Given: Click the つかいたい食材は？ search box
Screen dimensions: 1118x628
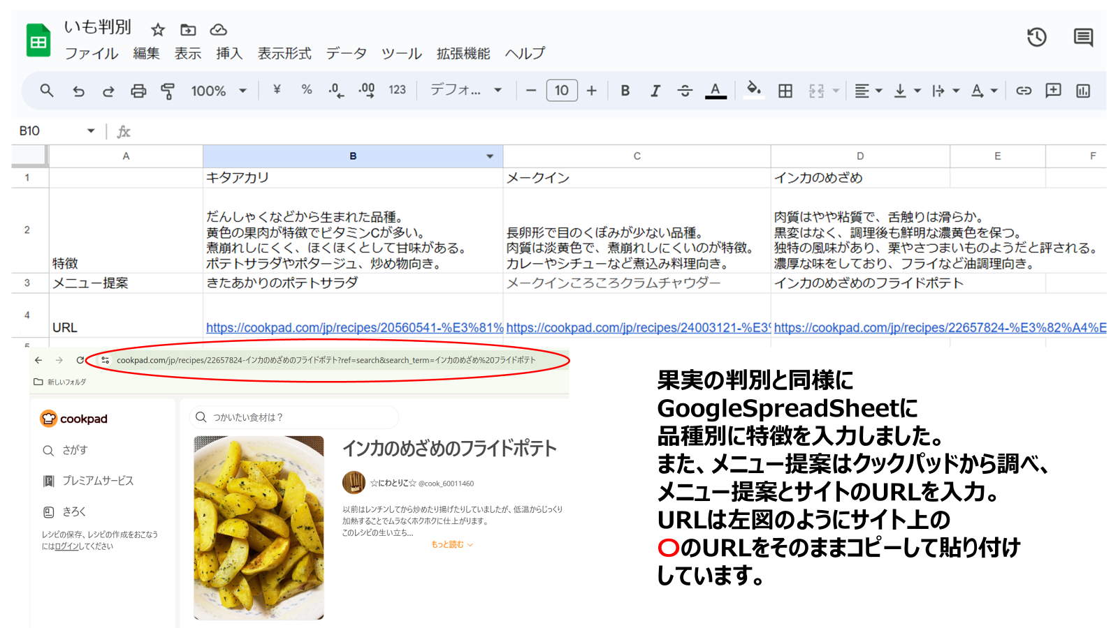Looking at the screenshot, I should [x=294, y=417].
